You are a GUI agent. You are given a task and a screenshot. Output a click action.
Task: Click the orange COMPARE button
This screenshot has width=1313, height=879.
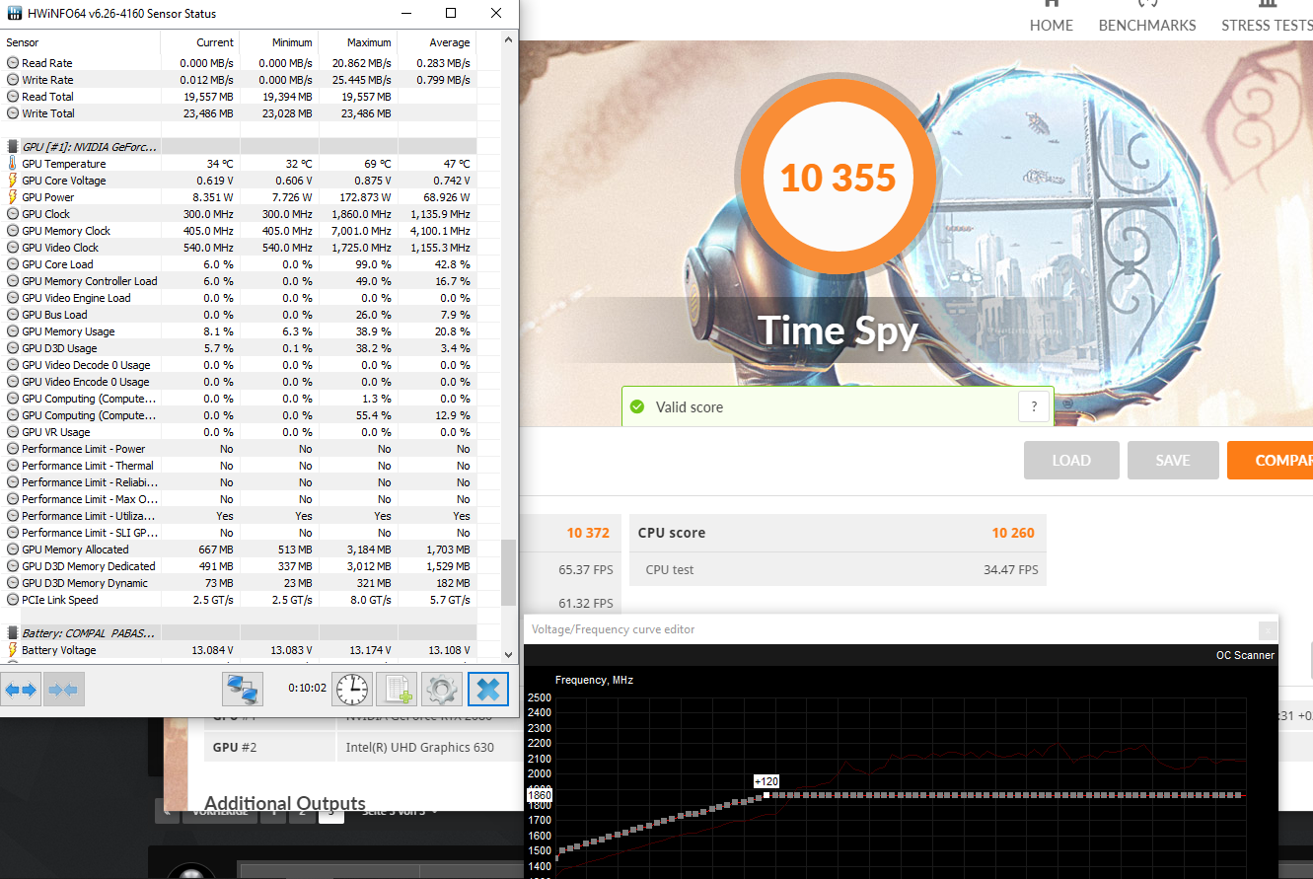[x=1273, y=460]
